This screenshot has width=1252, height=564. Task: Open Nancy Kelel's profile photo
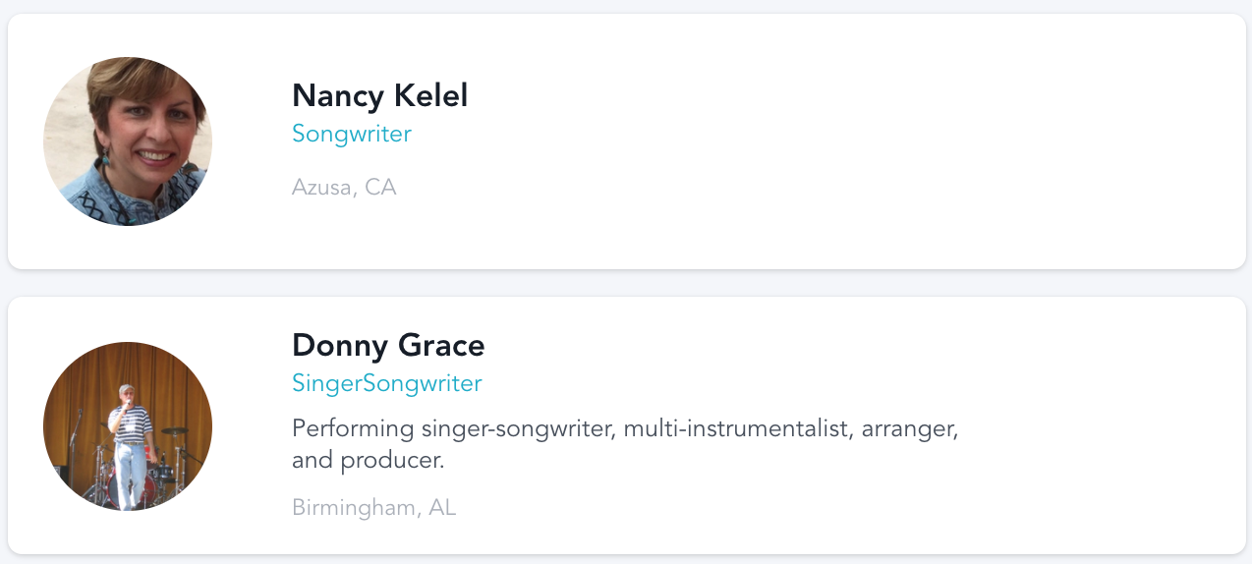(128, 141)
